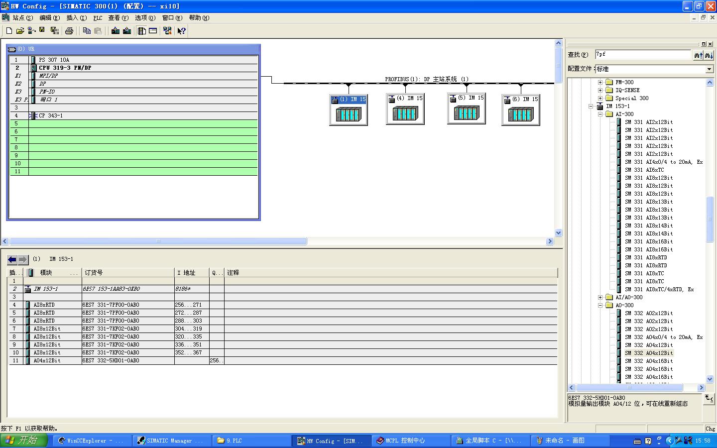Expand the Special 300 catalog folder

(600, 98)
